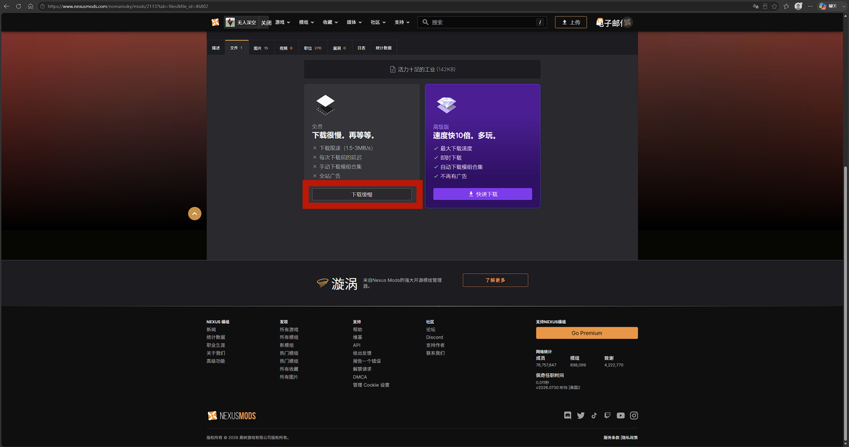The image size is (849, 447).
Task: Open the footer Discord text link
Action: 434,337
